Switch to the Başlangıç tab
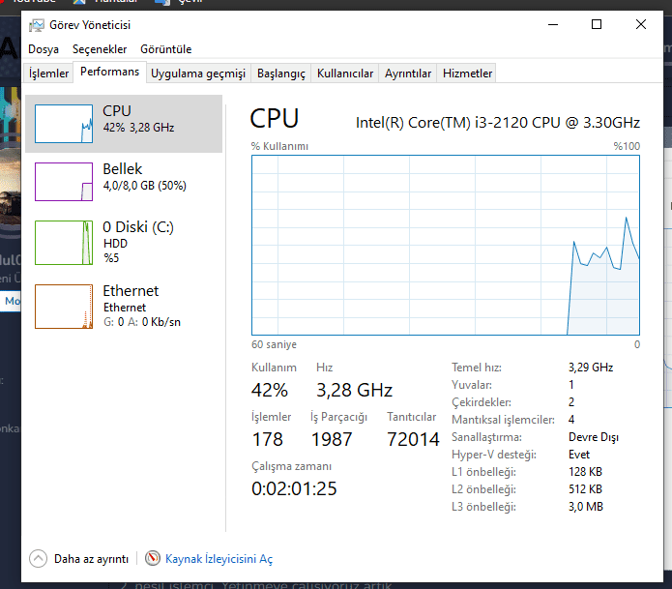672x589 pixels. coord(281,74)
